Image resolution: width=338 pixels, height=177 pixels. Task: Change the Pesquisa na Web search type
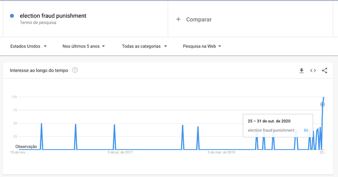pyautogui.click(x=202, y=46)
